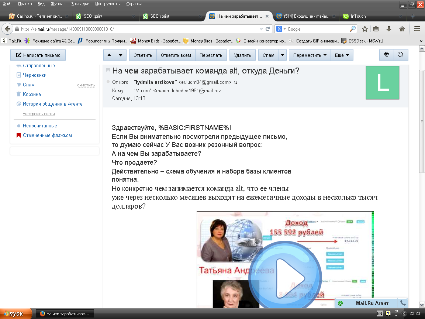Open the Popunder.ru bookmark
425x319 pixels.
click(x=103, y=41)
